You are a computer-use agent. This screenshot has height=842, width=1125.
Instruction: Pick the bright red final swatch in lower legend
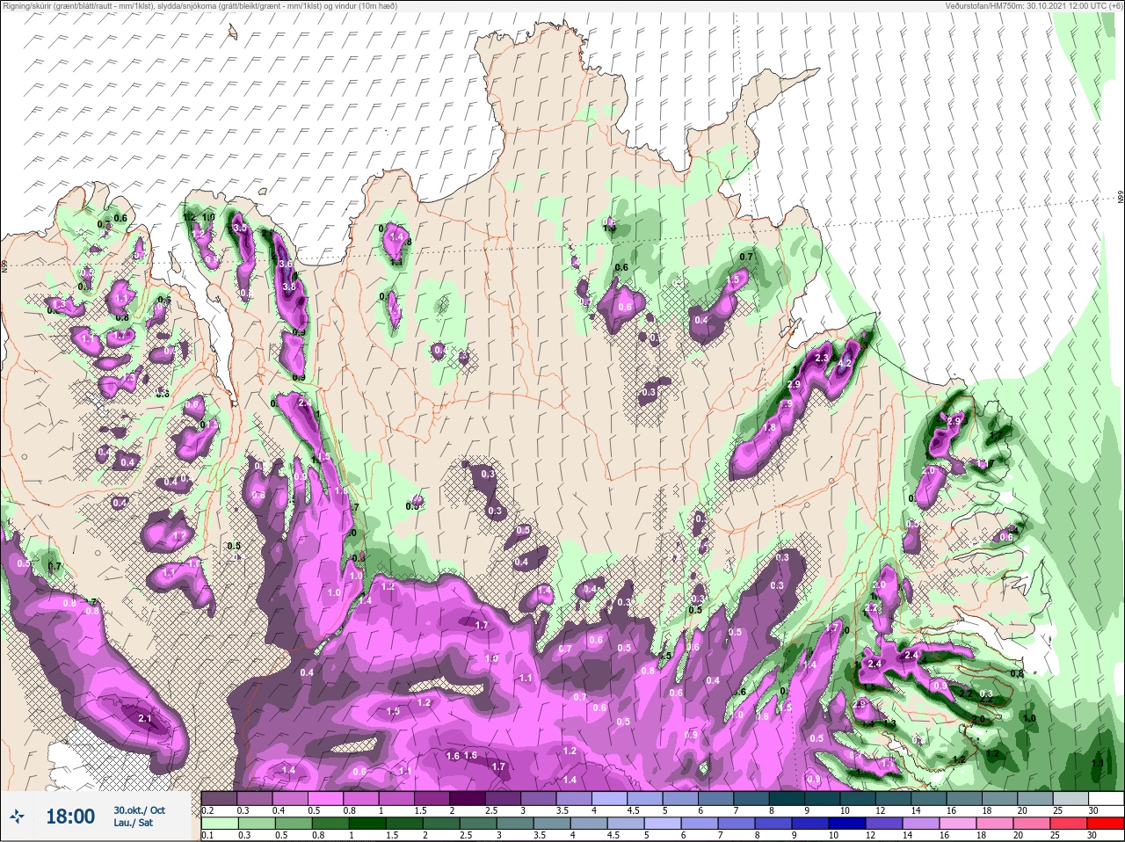click(1107, 824)
